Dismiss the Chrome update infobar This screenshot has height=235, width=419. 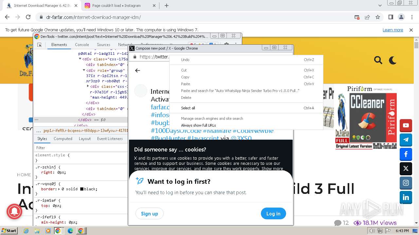tap(411, 30)
